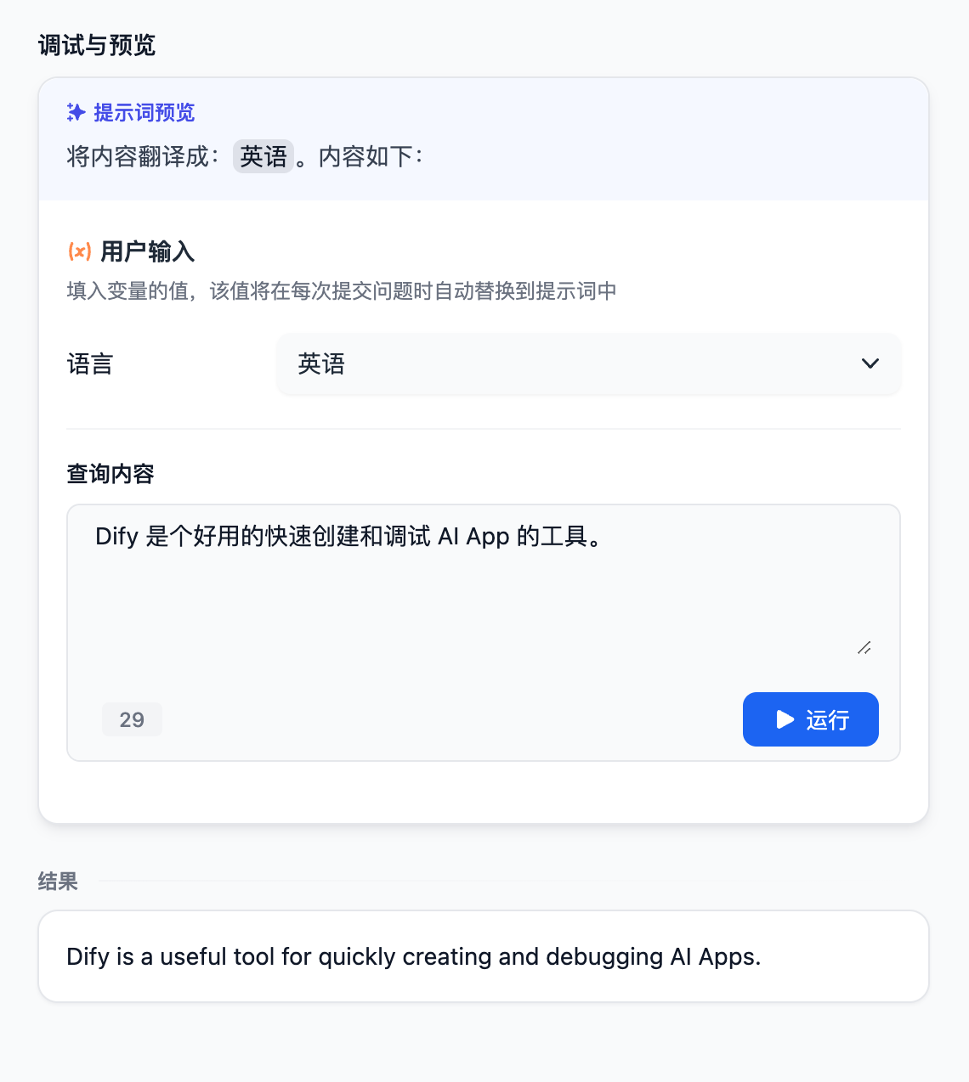Click the orange (x) variable icon
The width and height of the screenshot is (969, 1082).
click(x=79, y=251)
